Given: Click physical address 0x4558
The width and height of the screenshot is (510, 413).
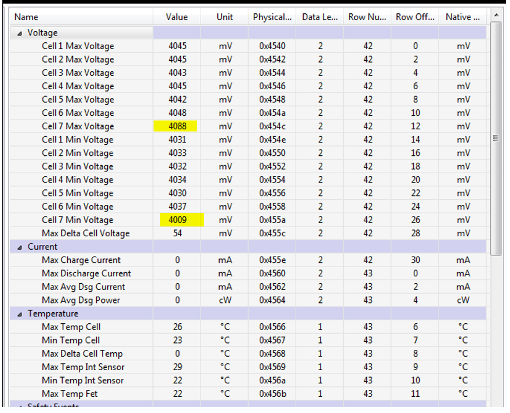Looking at the screenshot, I should point(272,206).
